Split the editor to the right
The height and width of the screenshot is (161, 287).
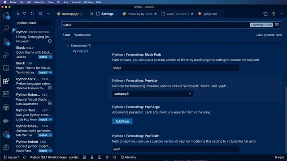click(x=274, y=14)
